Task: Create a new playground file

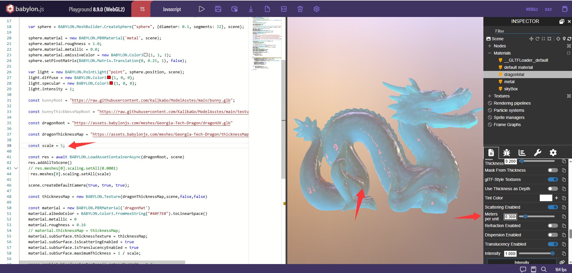Action: [267, 9]
